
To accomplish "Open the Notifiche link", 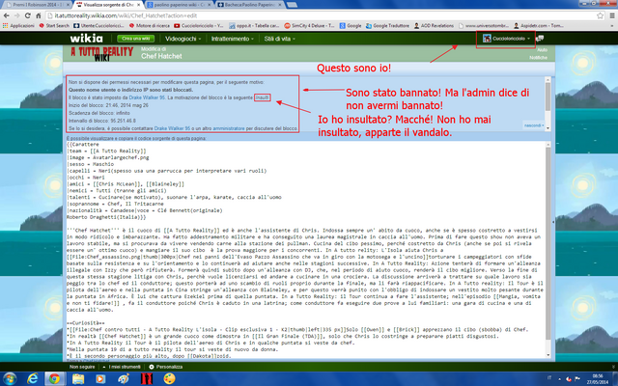I will (x=538, y=58).
